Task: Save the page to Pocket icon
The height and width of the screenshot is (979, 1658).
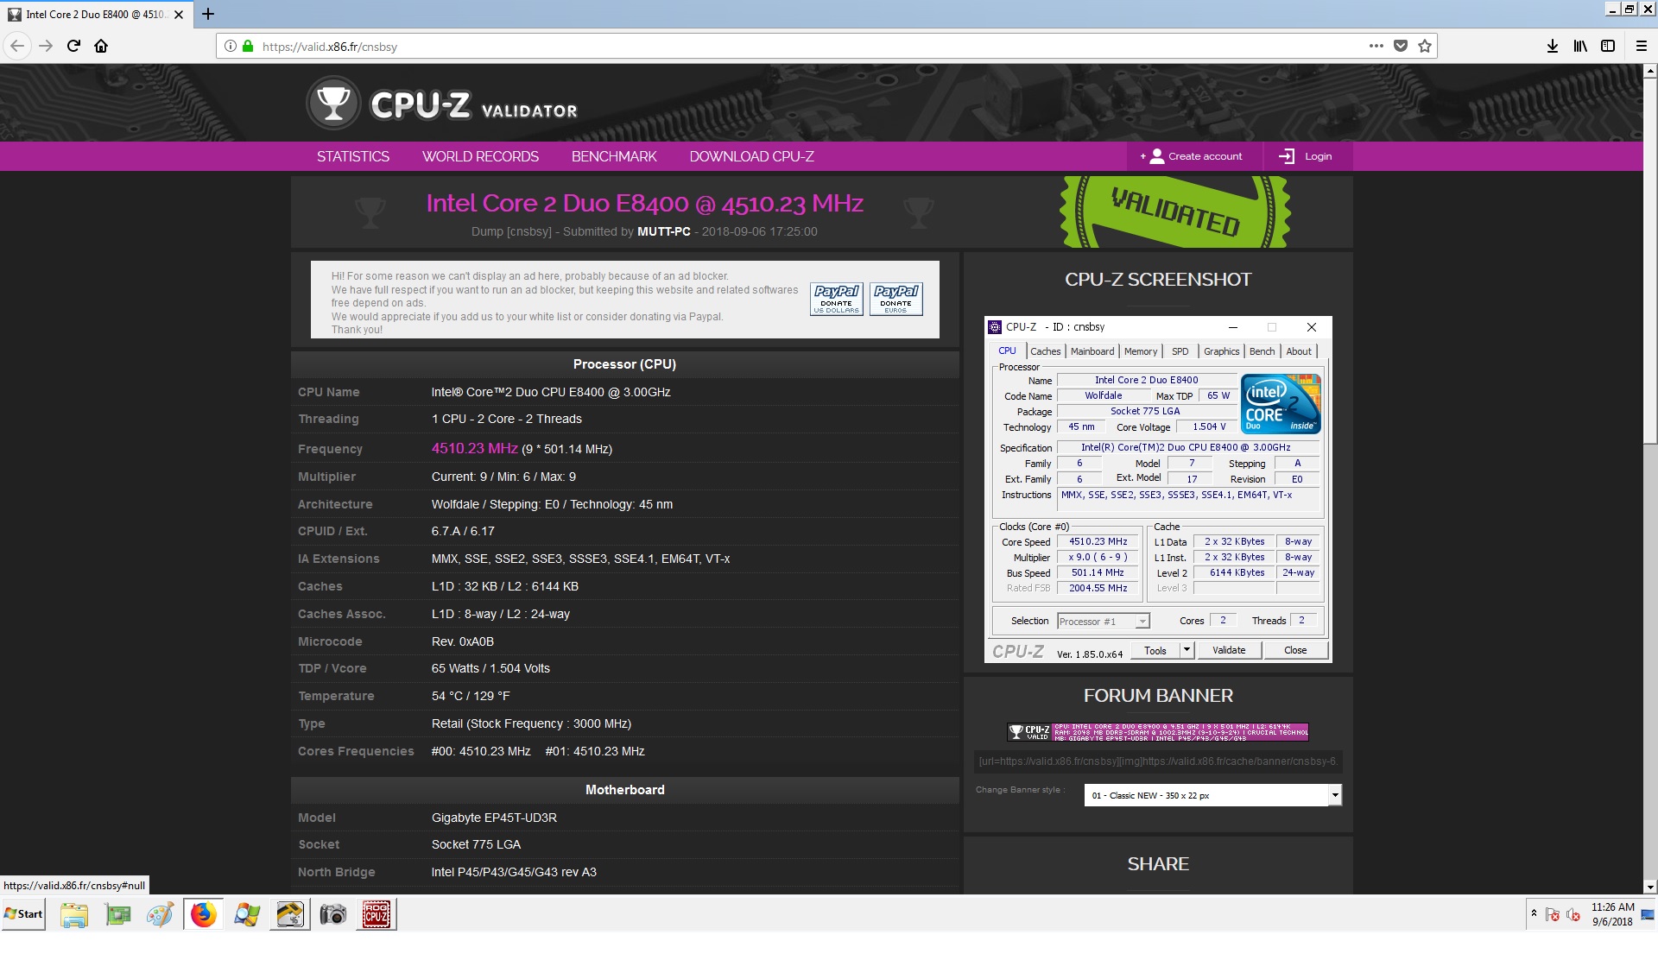Action: point(1401,46)
